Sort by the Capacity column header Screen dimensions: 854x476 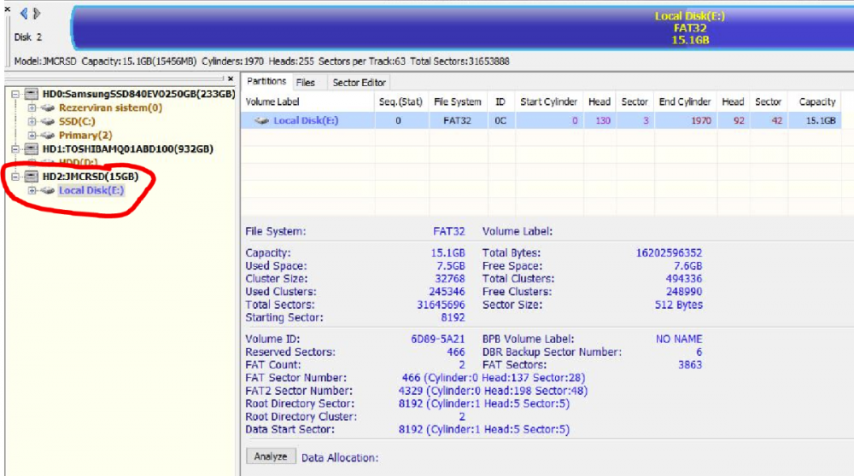[x=816, y=102]
